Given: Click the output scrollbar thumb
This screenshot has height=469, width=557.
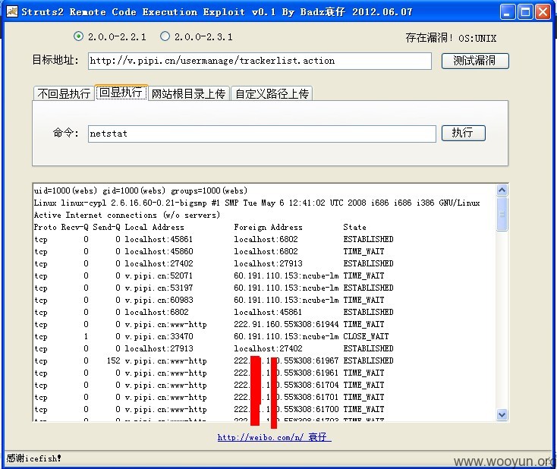Looking at the screenshot, I should point(502,214).
